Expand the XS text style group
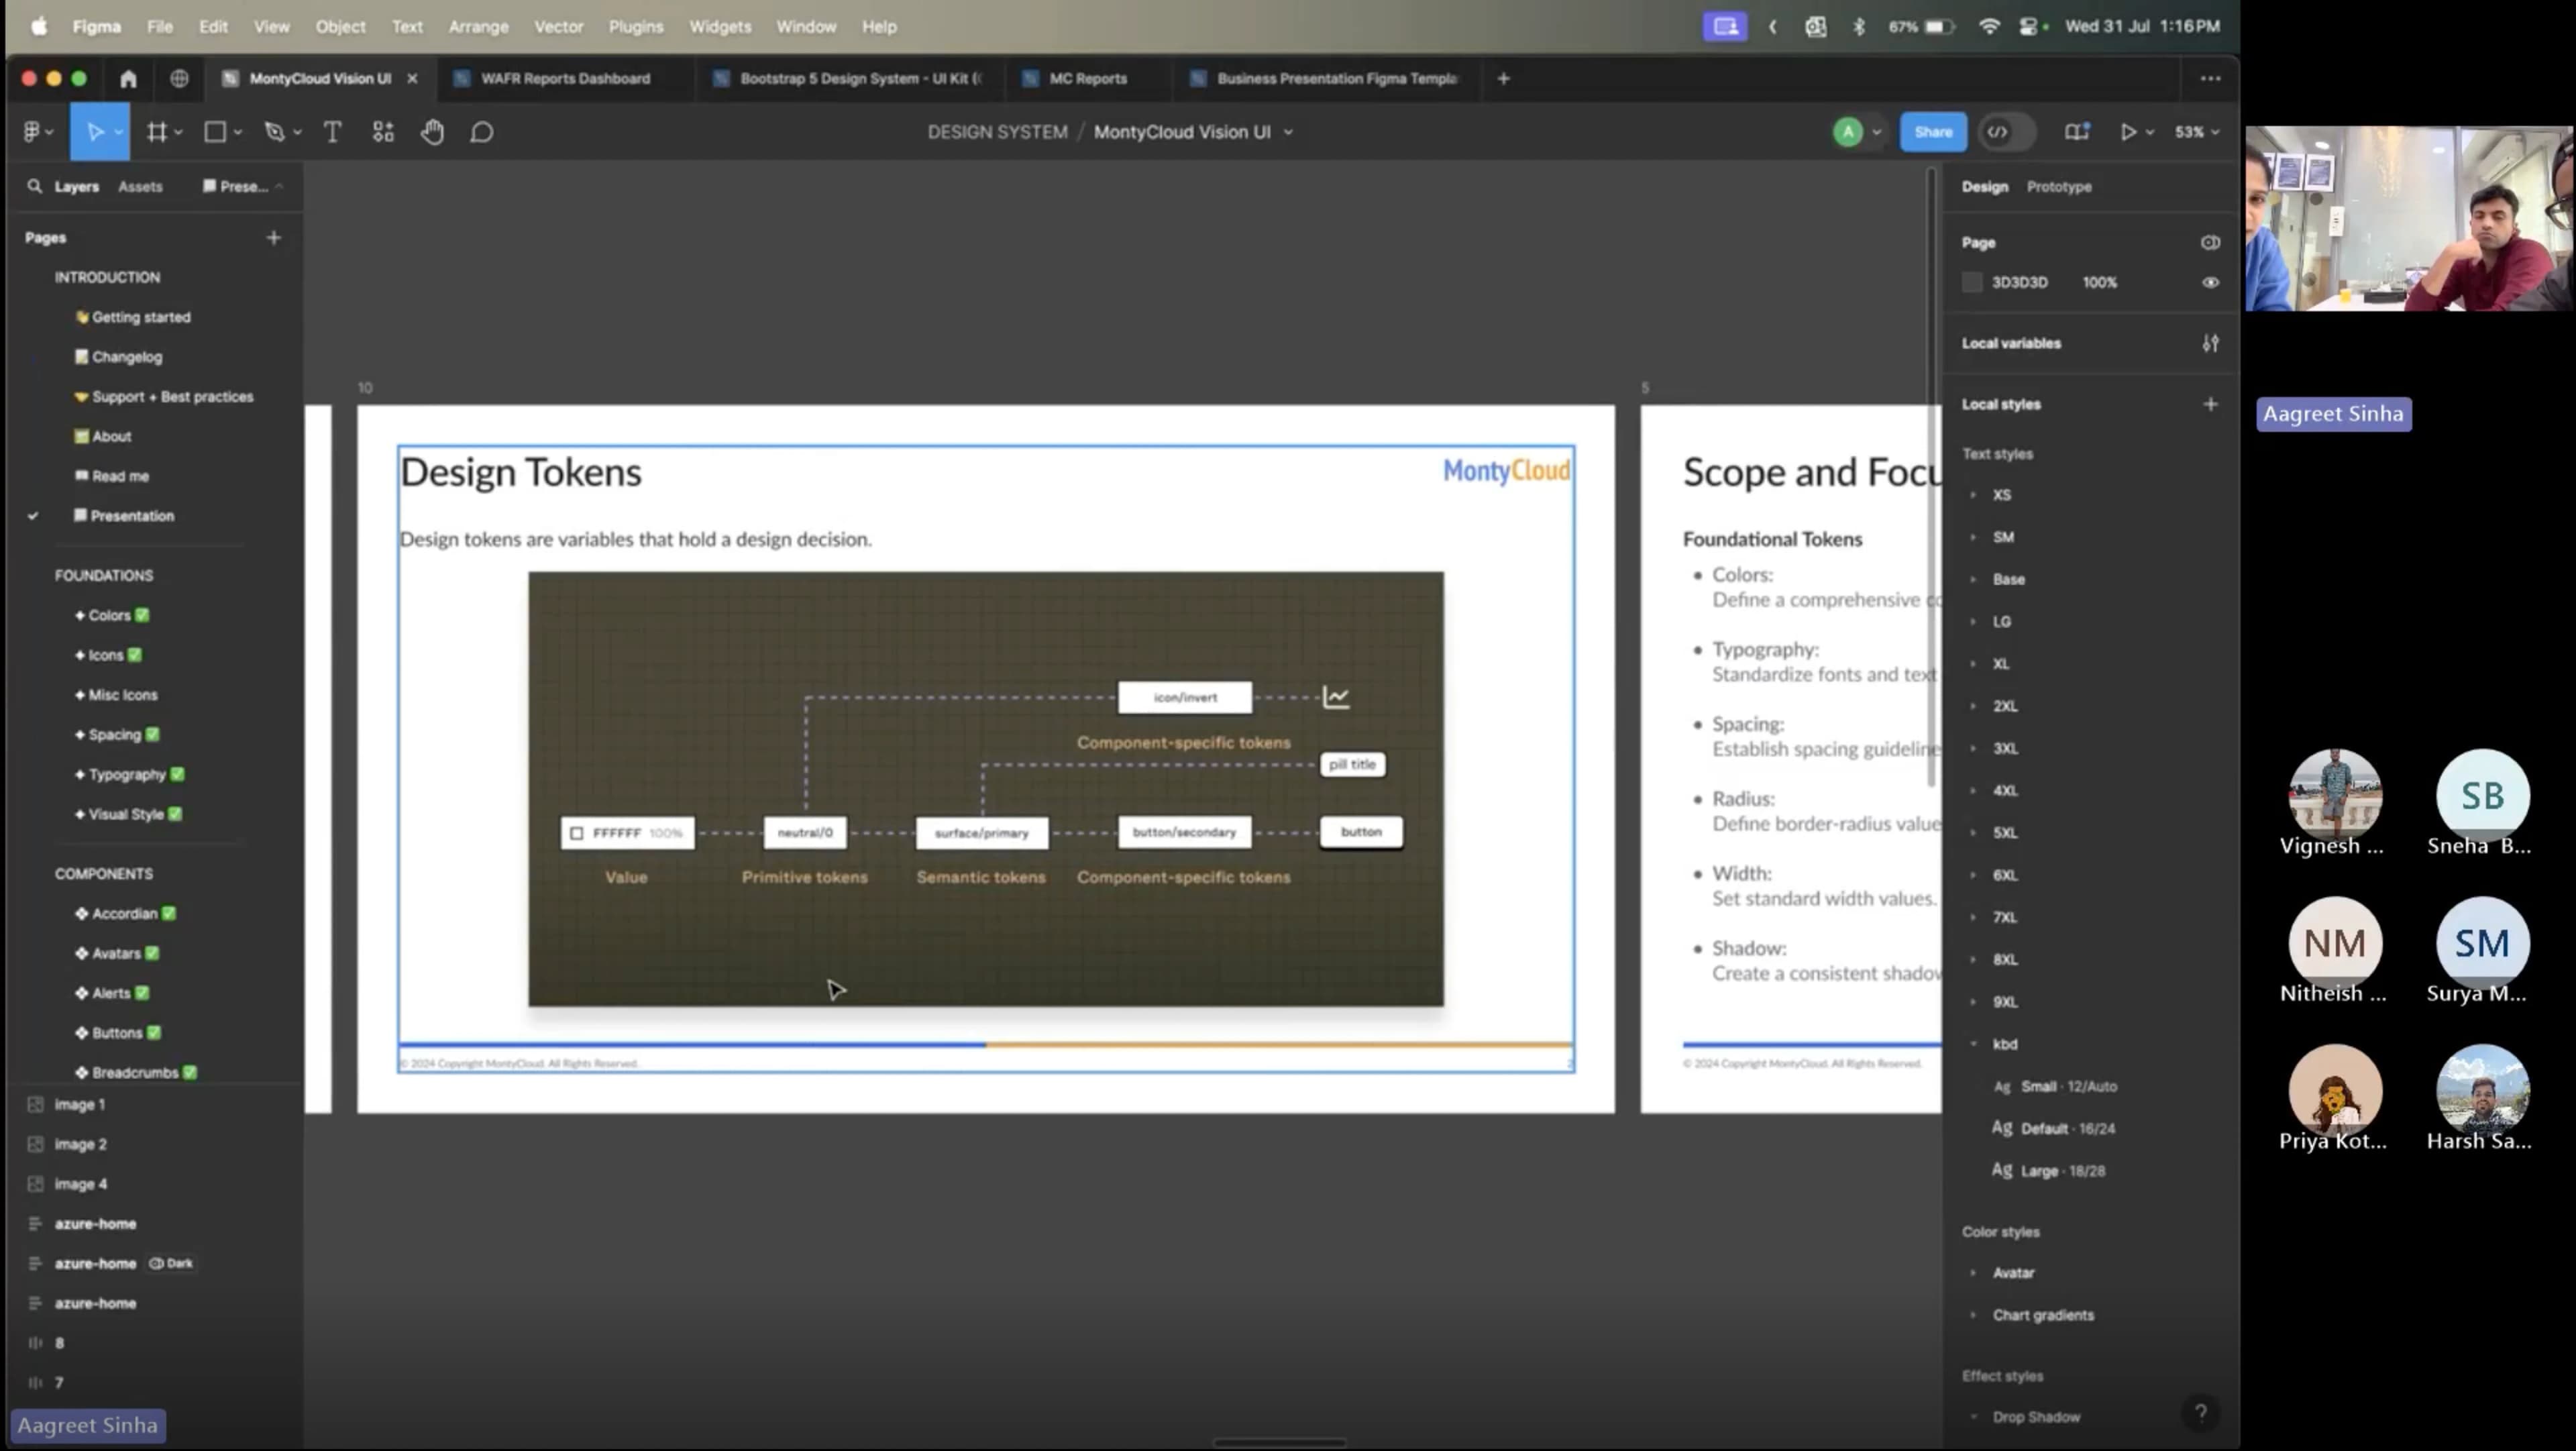This screenshot has height=1451, width=2576. [1973, 495]
